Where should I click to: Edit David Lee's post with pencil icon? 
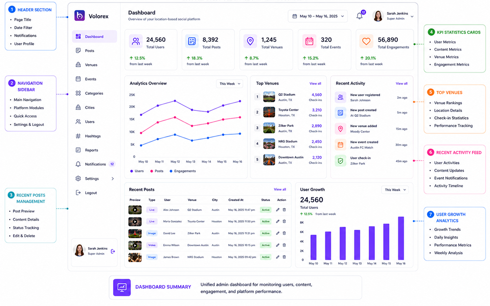[278, 233]
